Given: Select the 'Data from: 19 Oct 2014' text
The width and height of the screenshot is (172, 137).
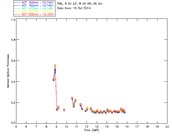Looking at the screenshot, I should pyautogui.click(x=74, y=8).
